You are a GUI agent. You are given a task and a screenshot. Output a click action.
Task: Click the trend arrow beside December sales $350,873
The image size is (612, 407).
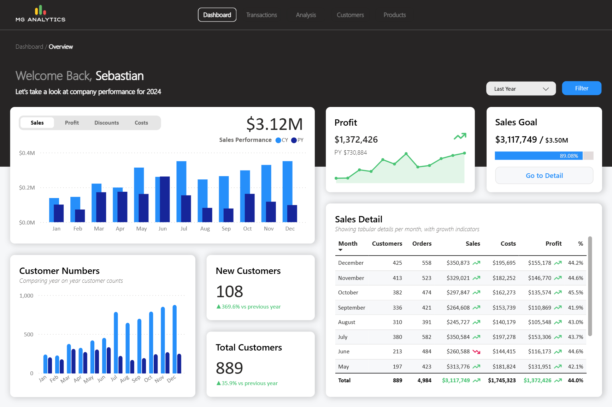[476, 263]
